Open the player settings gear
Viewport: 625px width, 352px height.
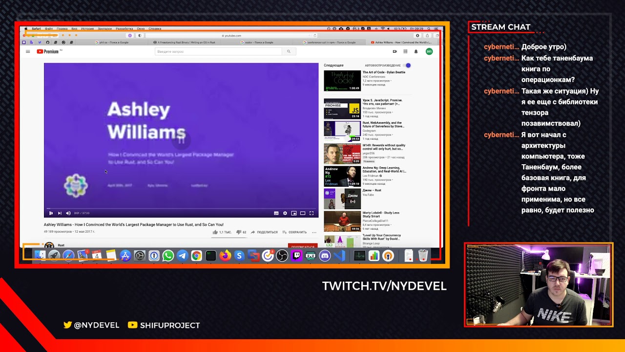pyautogui.click(x=285, y=213)
